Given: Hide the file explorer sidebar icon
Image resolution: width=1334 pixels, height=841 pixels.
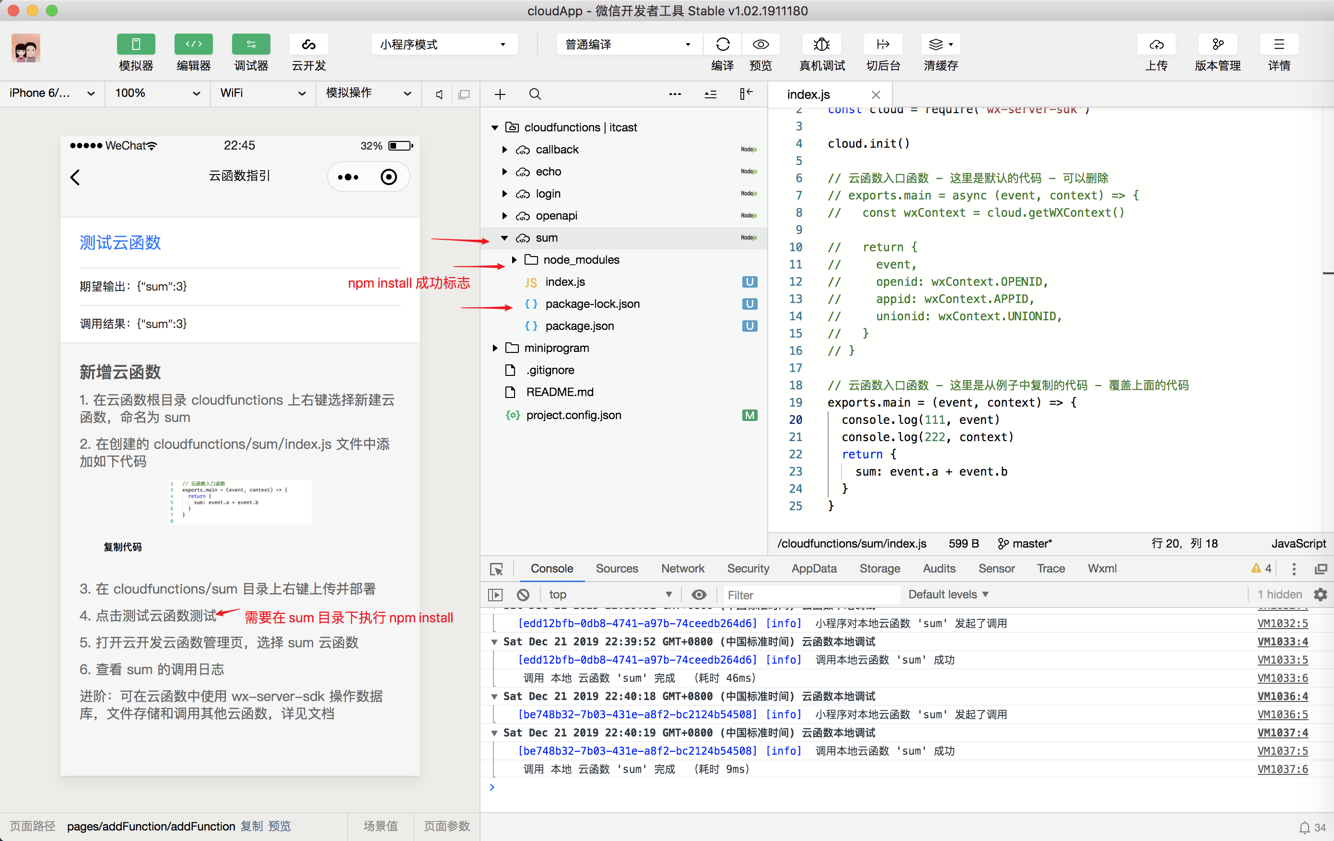Looking at the screenshot, I should click(746, 94).
